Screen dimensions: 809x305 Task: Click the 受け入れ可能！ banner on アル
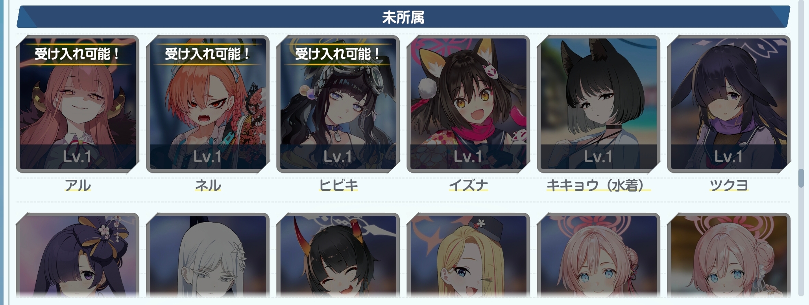(x=78, y=54)
